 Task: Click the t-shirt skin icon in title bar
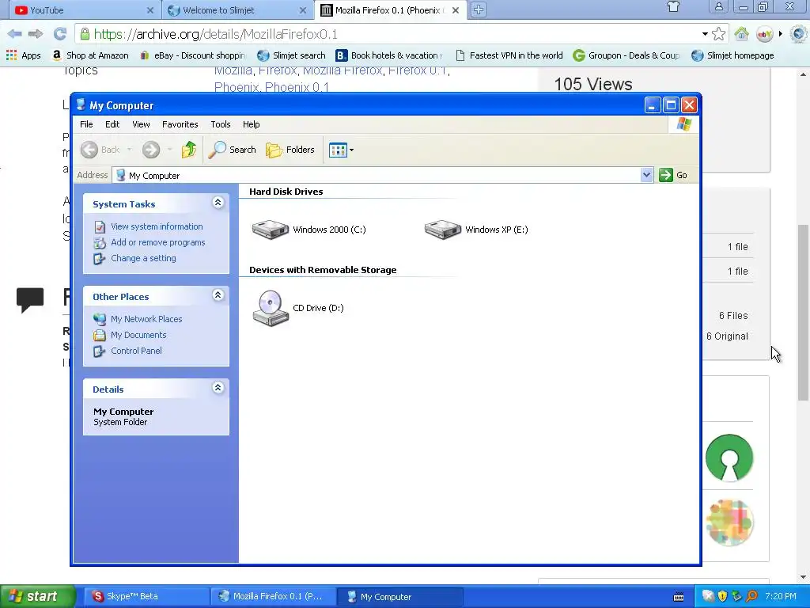click(673, 6)
